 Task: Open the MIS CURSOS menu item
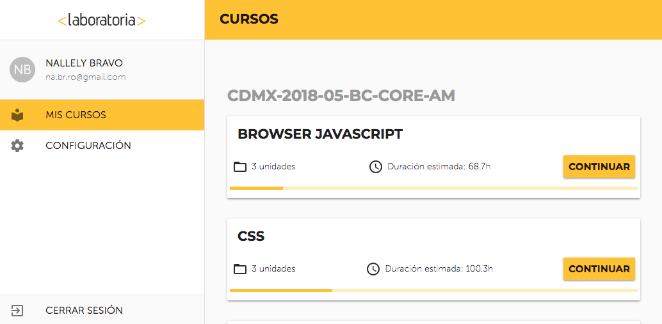[102, 115]
